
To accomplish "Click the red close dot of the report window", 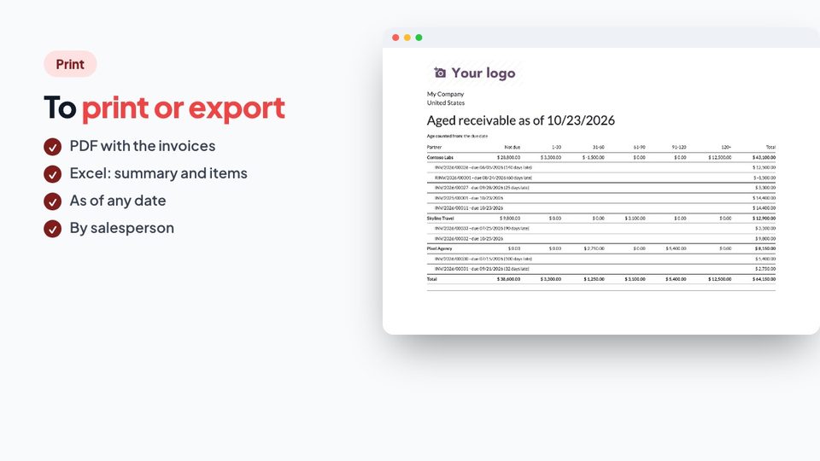I will [395, 38].
